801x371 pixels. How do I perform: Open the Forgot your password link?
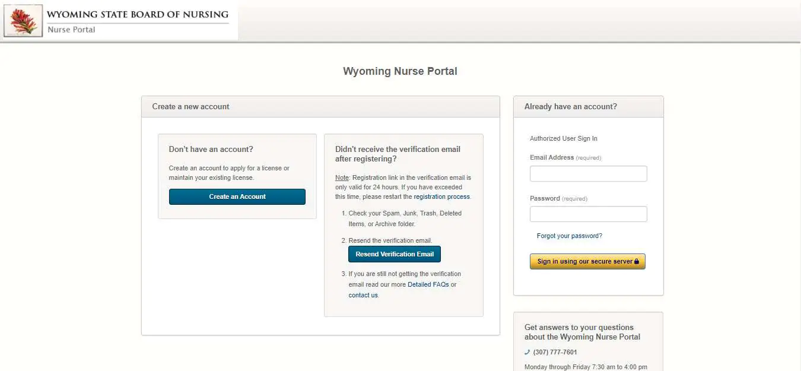[569, 235]
